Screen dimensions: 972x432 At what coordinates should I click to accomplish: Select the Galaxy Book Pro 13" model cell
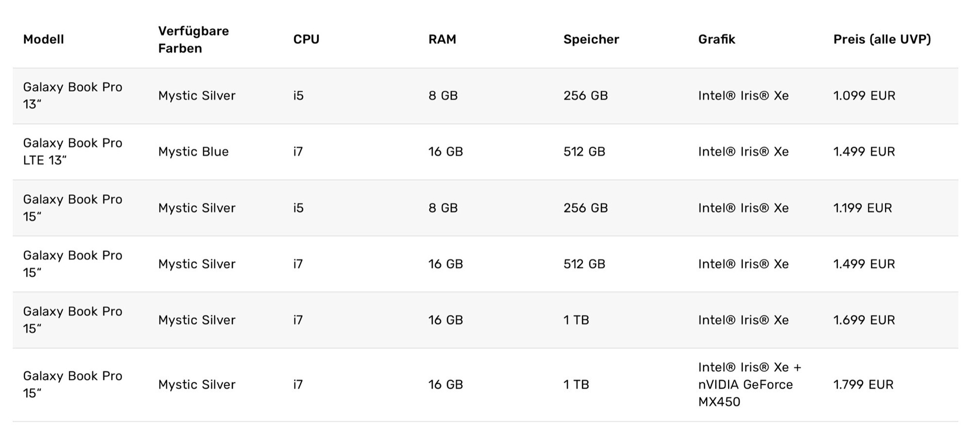point(72,96)
